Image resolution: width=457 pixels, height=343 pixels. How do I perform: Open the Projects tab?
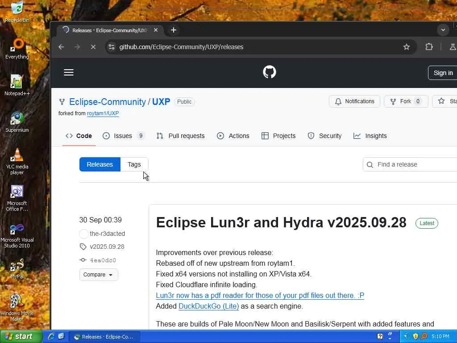[278, 136]
